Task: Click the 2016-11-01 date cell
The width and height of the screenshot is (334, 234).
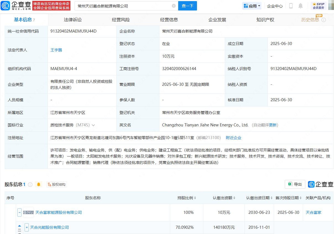Action: pyautogui.click(x=259, y=227)
